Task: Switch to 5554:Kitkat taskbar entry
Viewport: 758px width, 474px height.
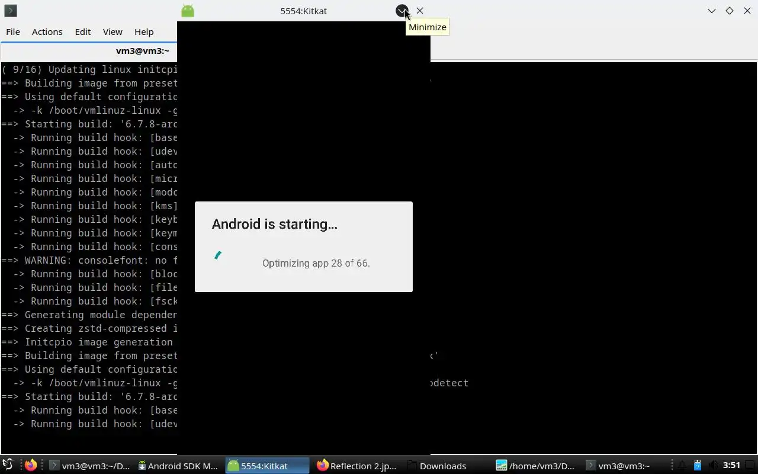Action: coord(268,466)
